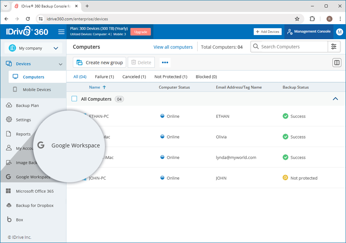Open Computers in the sidebar

pyautogui.click(x=37, y=77)
